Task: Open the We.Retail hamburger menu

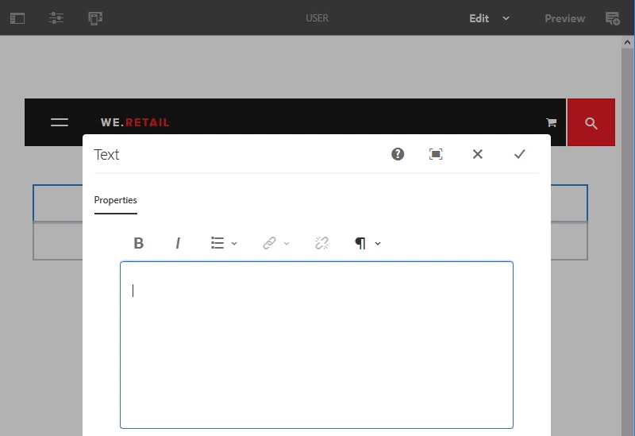Action: coord(60,122)
